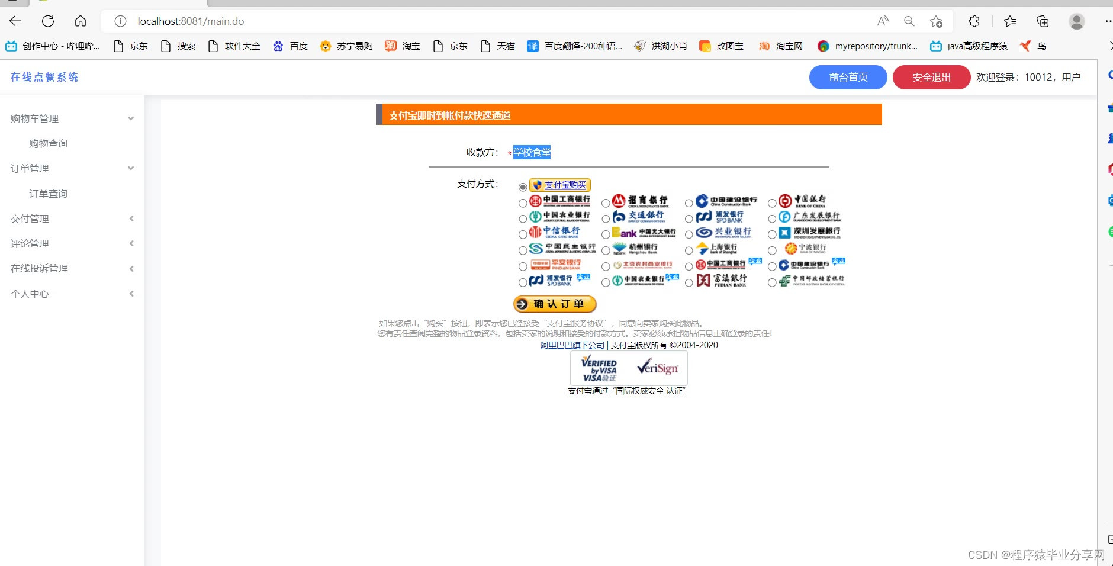This screenshot has width=1113, height=566.
Task: Collapse the 购物车管理 sidebar section chevron
Action: click(x=131, y=118)
